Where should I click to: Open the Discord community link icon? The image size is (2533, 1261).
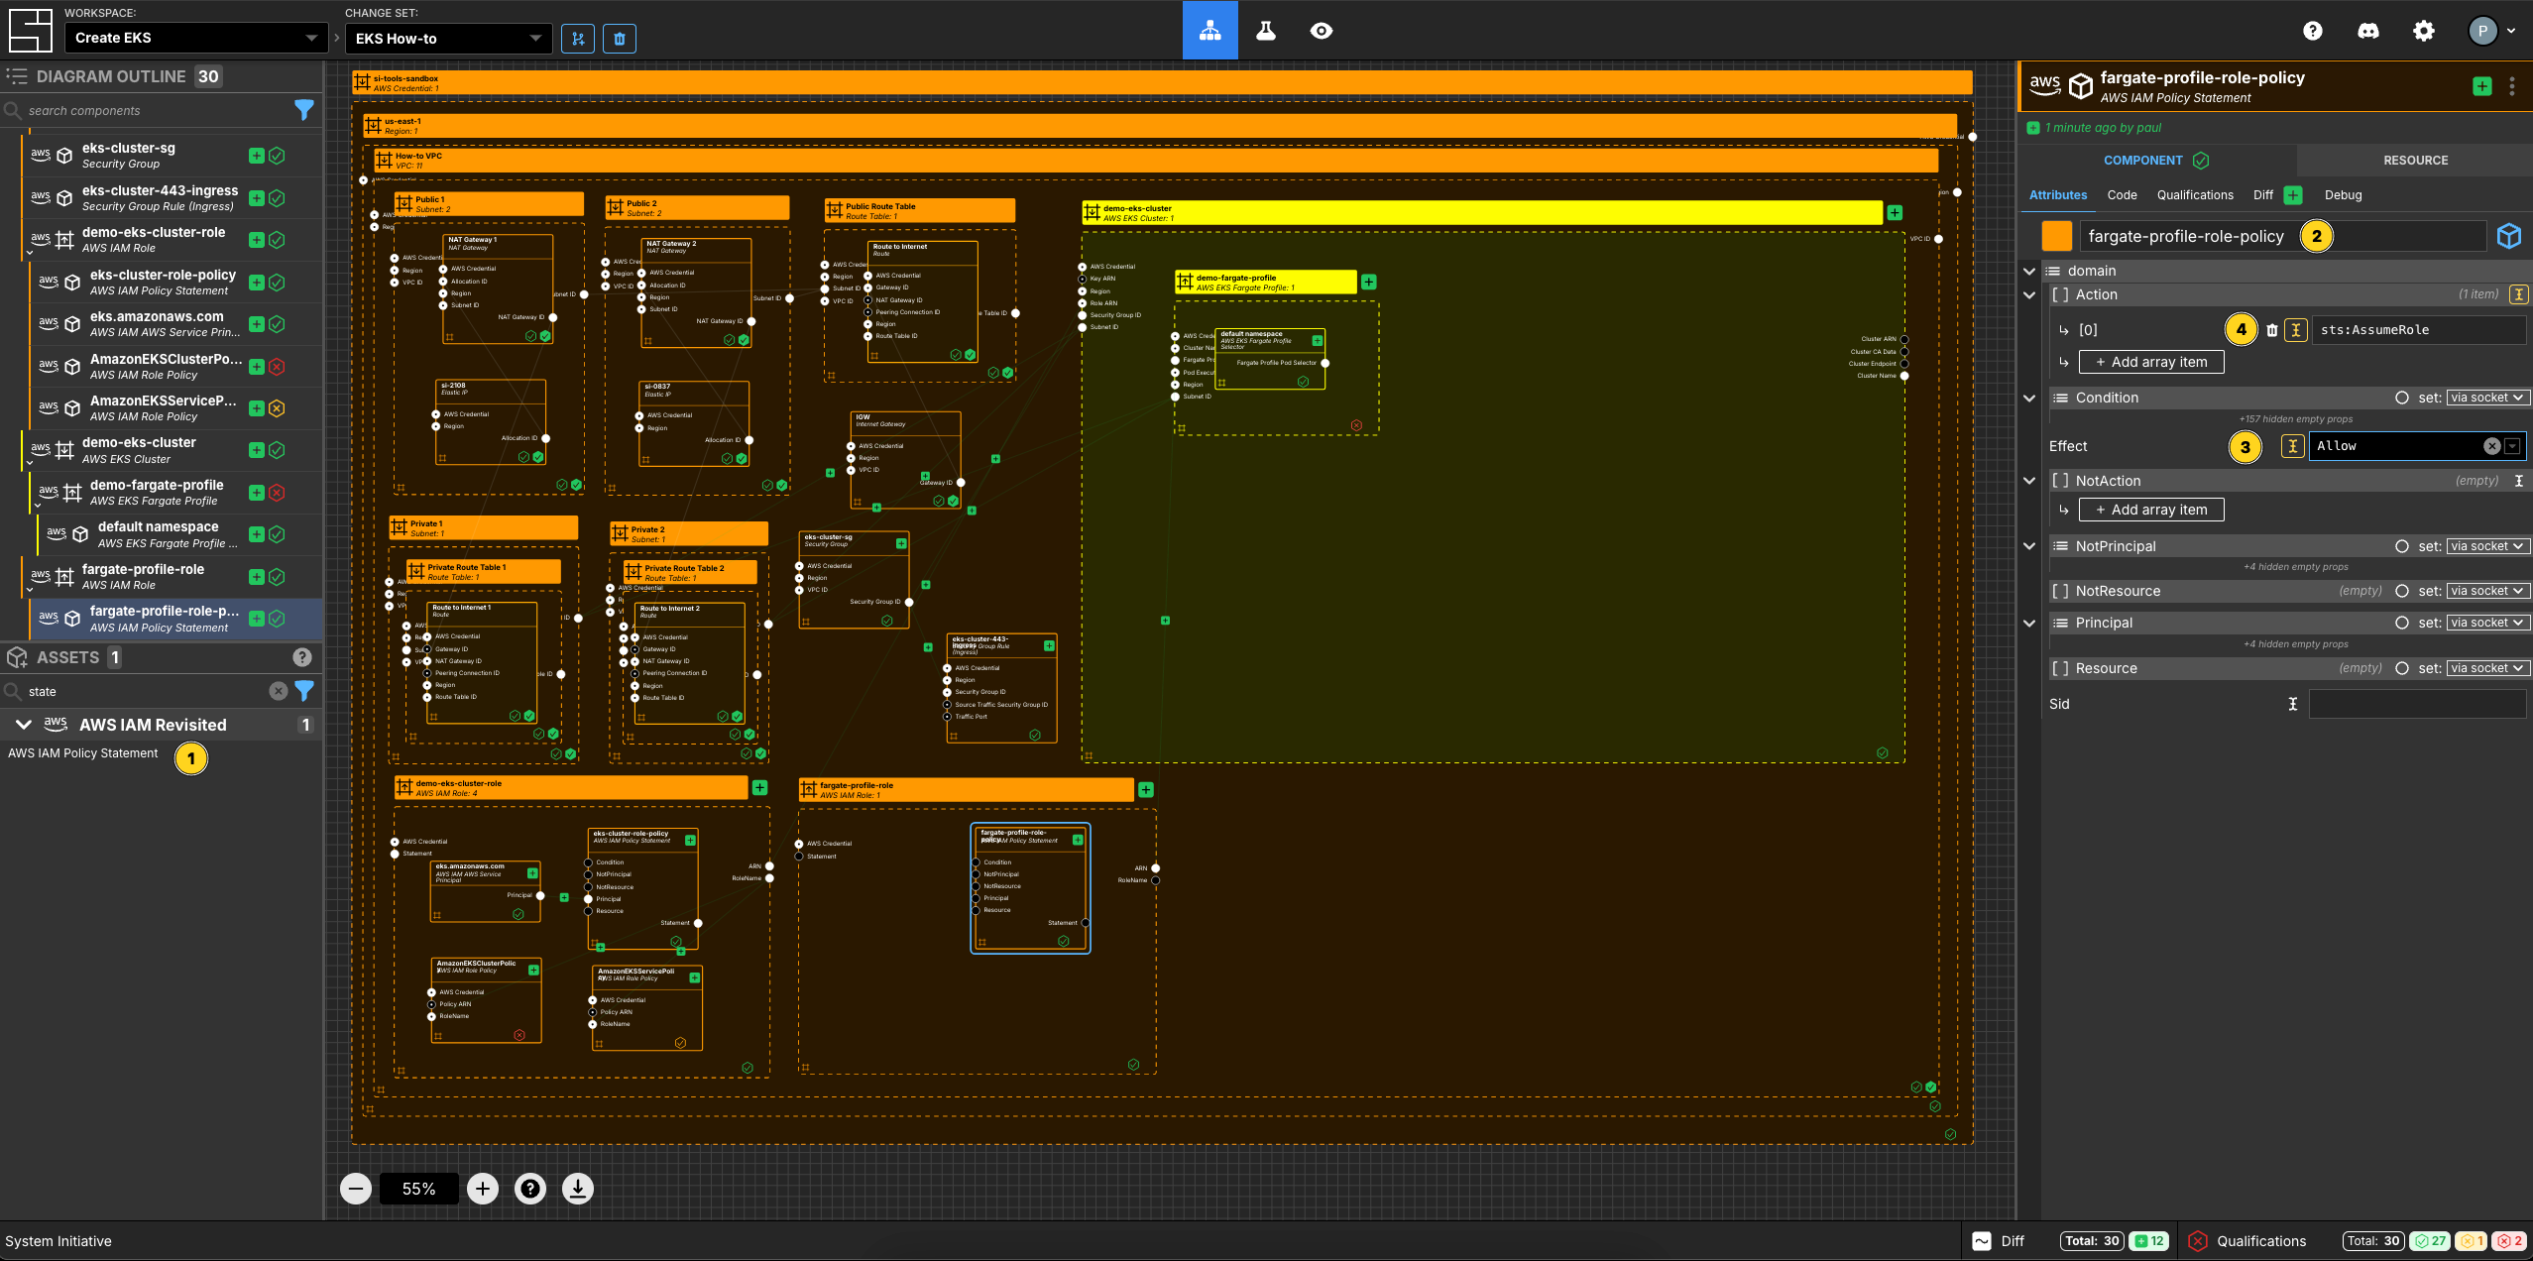click(2368, 31)
